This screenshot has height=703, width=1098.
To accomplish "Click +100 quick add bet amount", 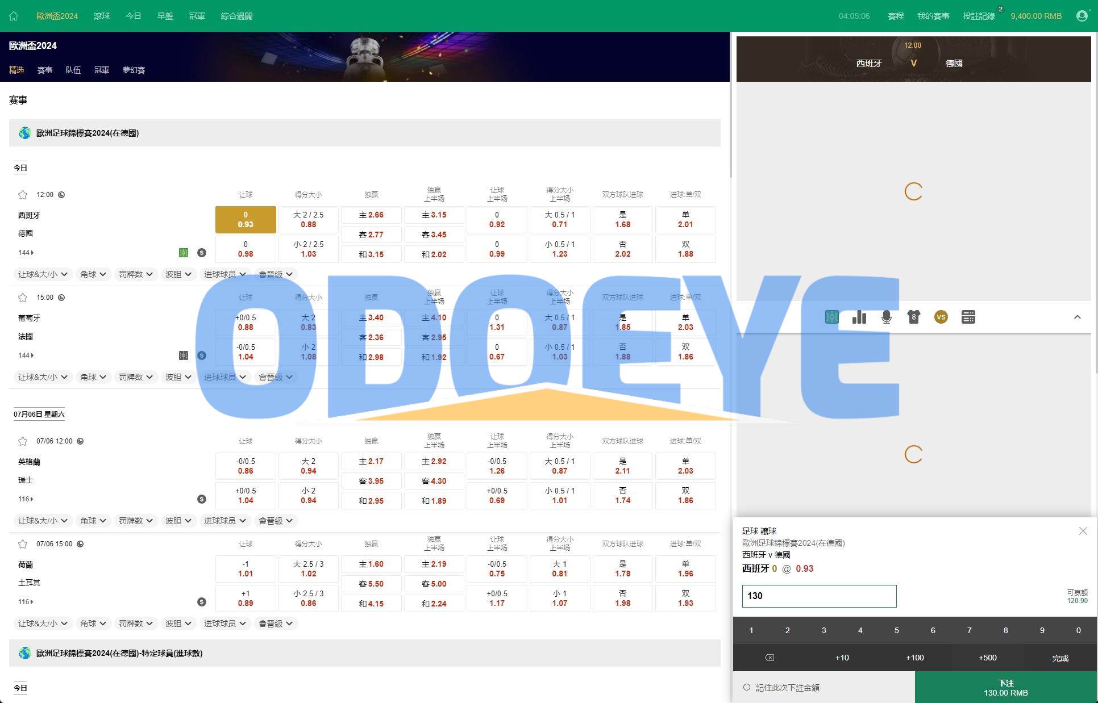I will (x=914, y=656).
